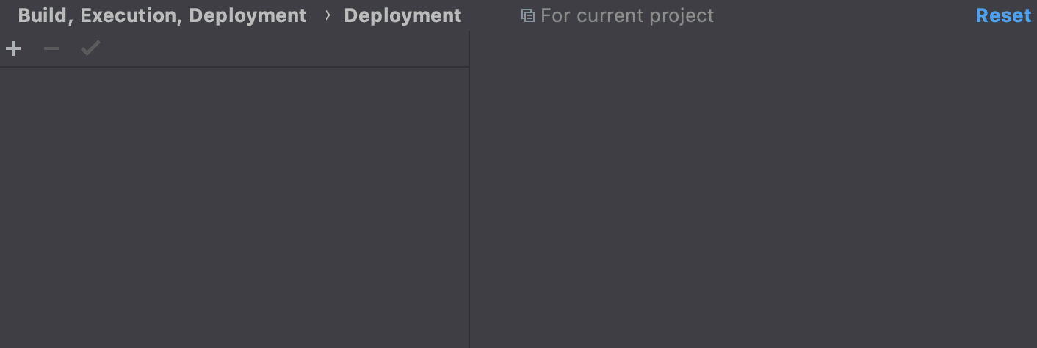Mark server as default with checkmark icon
The image size is (1037, 348).
pos(90,49)
